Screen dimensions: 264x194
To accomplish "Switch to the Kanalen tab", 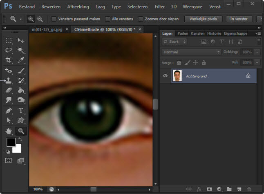I will tap(197, 33).
